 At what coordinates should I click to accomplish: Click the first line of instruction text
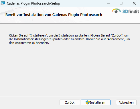tap(69, 35)
